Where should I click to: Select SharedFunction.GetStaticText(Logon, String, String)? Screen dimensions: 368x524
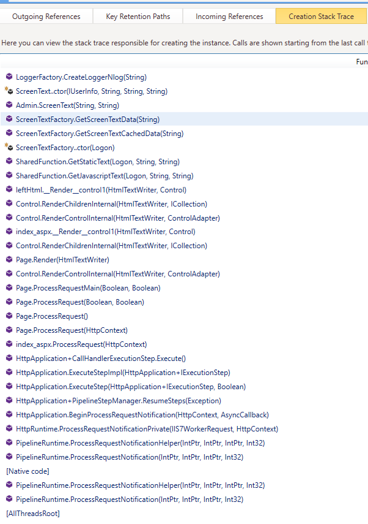tap(184, 162)
